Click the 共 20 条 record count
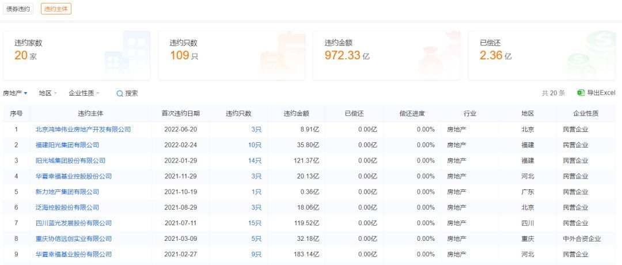 click(x=554, y=93)
